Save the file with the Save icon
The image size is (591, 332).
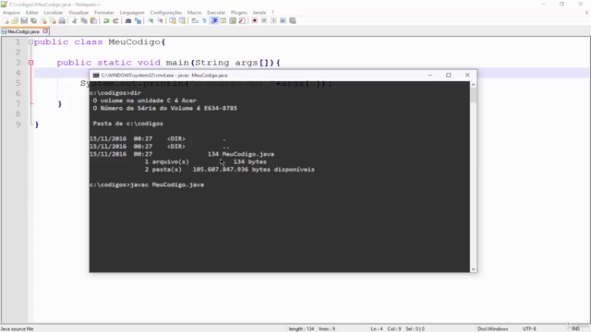click(24, 20)
